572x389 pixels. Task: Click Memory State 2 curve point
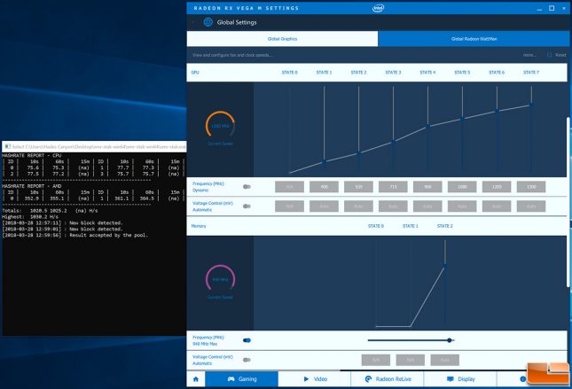pos(445,266)
